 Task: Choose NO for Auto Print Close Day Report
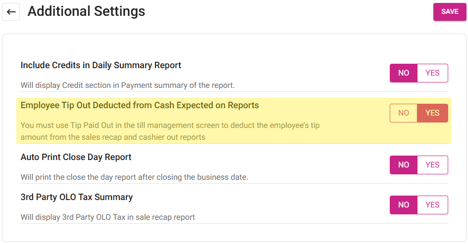[404, 165]
